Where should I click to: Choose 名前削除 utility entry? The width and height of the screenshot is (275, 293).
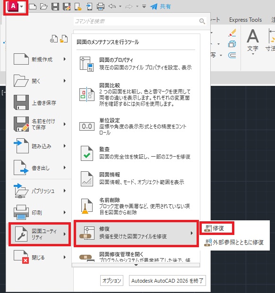136,206
